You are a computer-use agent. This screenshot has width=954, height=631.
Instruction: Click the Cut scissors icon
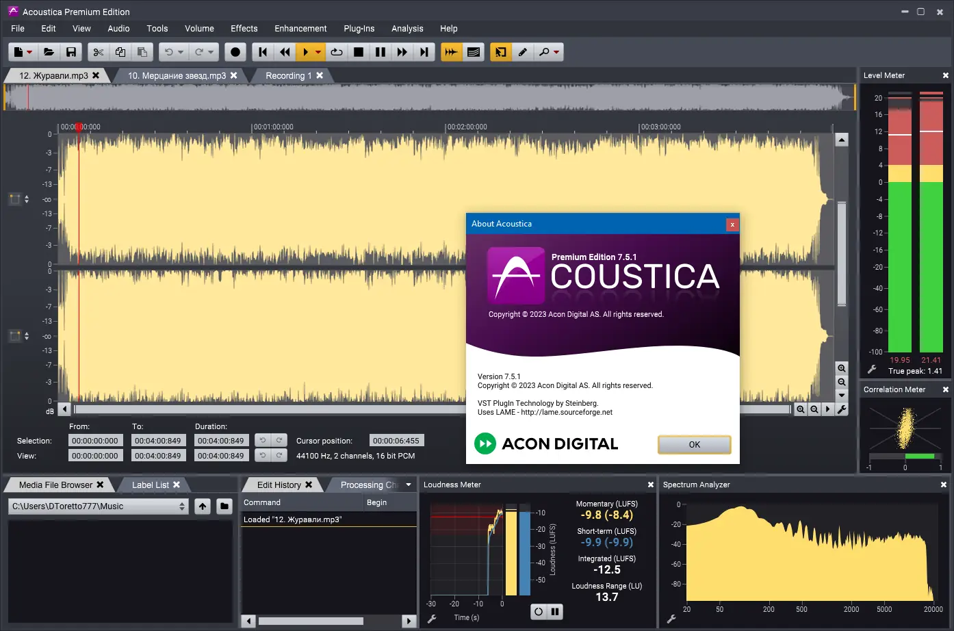(98, 51)
